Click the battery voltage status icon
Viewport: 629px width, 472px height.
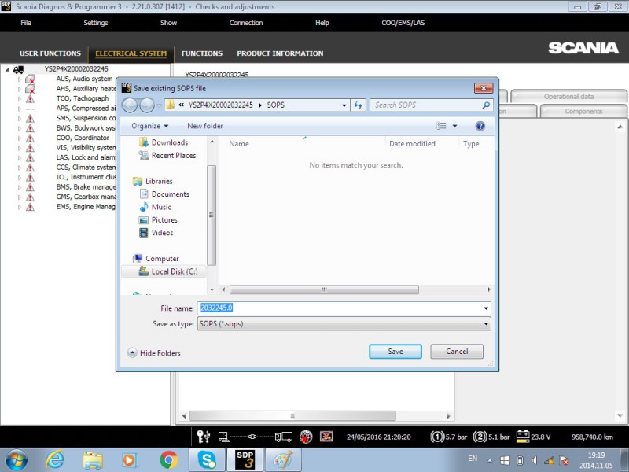(522, 437)
